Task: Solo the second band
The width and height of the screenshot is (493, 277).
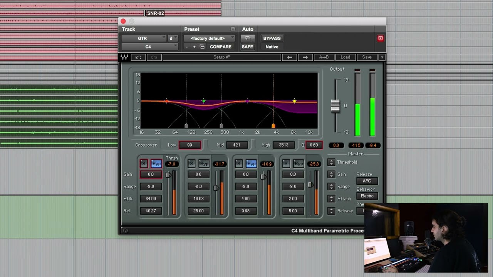Action: (x=191, y=164)
